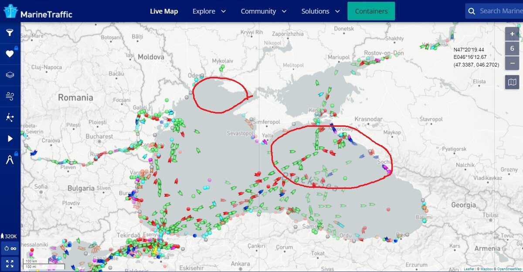Open the density maps network icon
523x272 pixels.
coord(10,117)
